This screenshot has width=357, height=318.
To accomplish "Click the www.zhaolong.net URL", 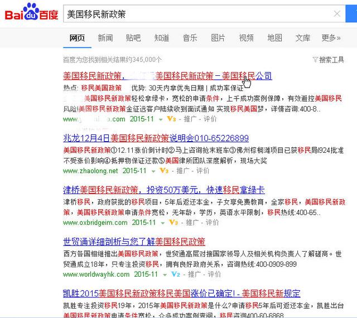I will (90, 171).
